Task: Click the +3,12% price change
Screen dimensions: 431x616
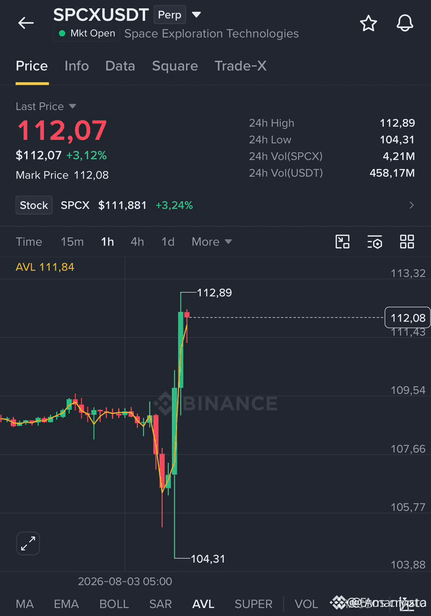Action: click(86, 156)
